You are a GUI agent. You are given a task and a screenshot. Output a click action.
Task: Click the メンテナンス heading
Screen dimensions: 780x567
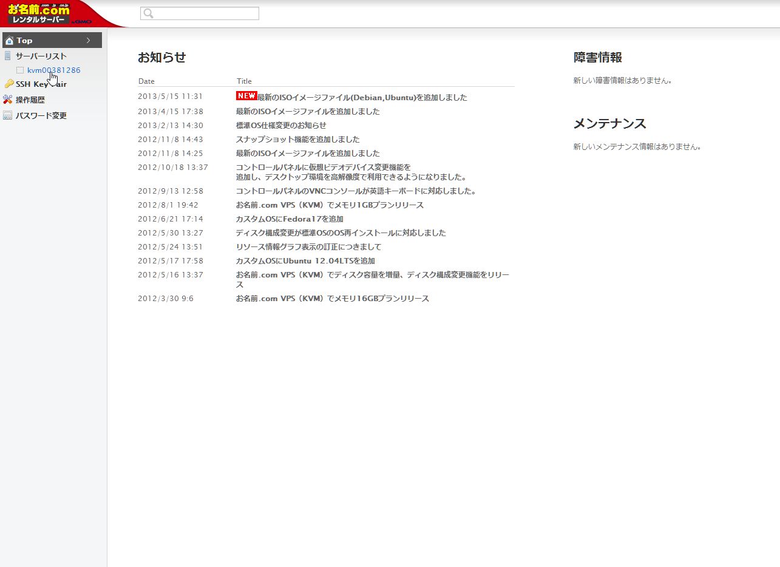[x=610, y=124]
